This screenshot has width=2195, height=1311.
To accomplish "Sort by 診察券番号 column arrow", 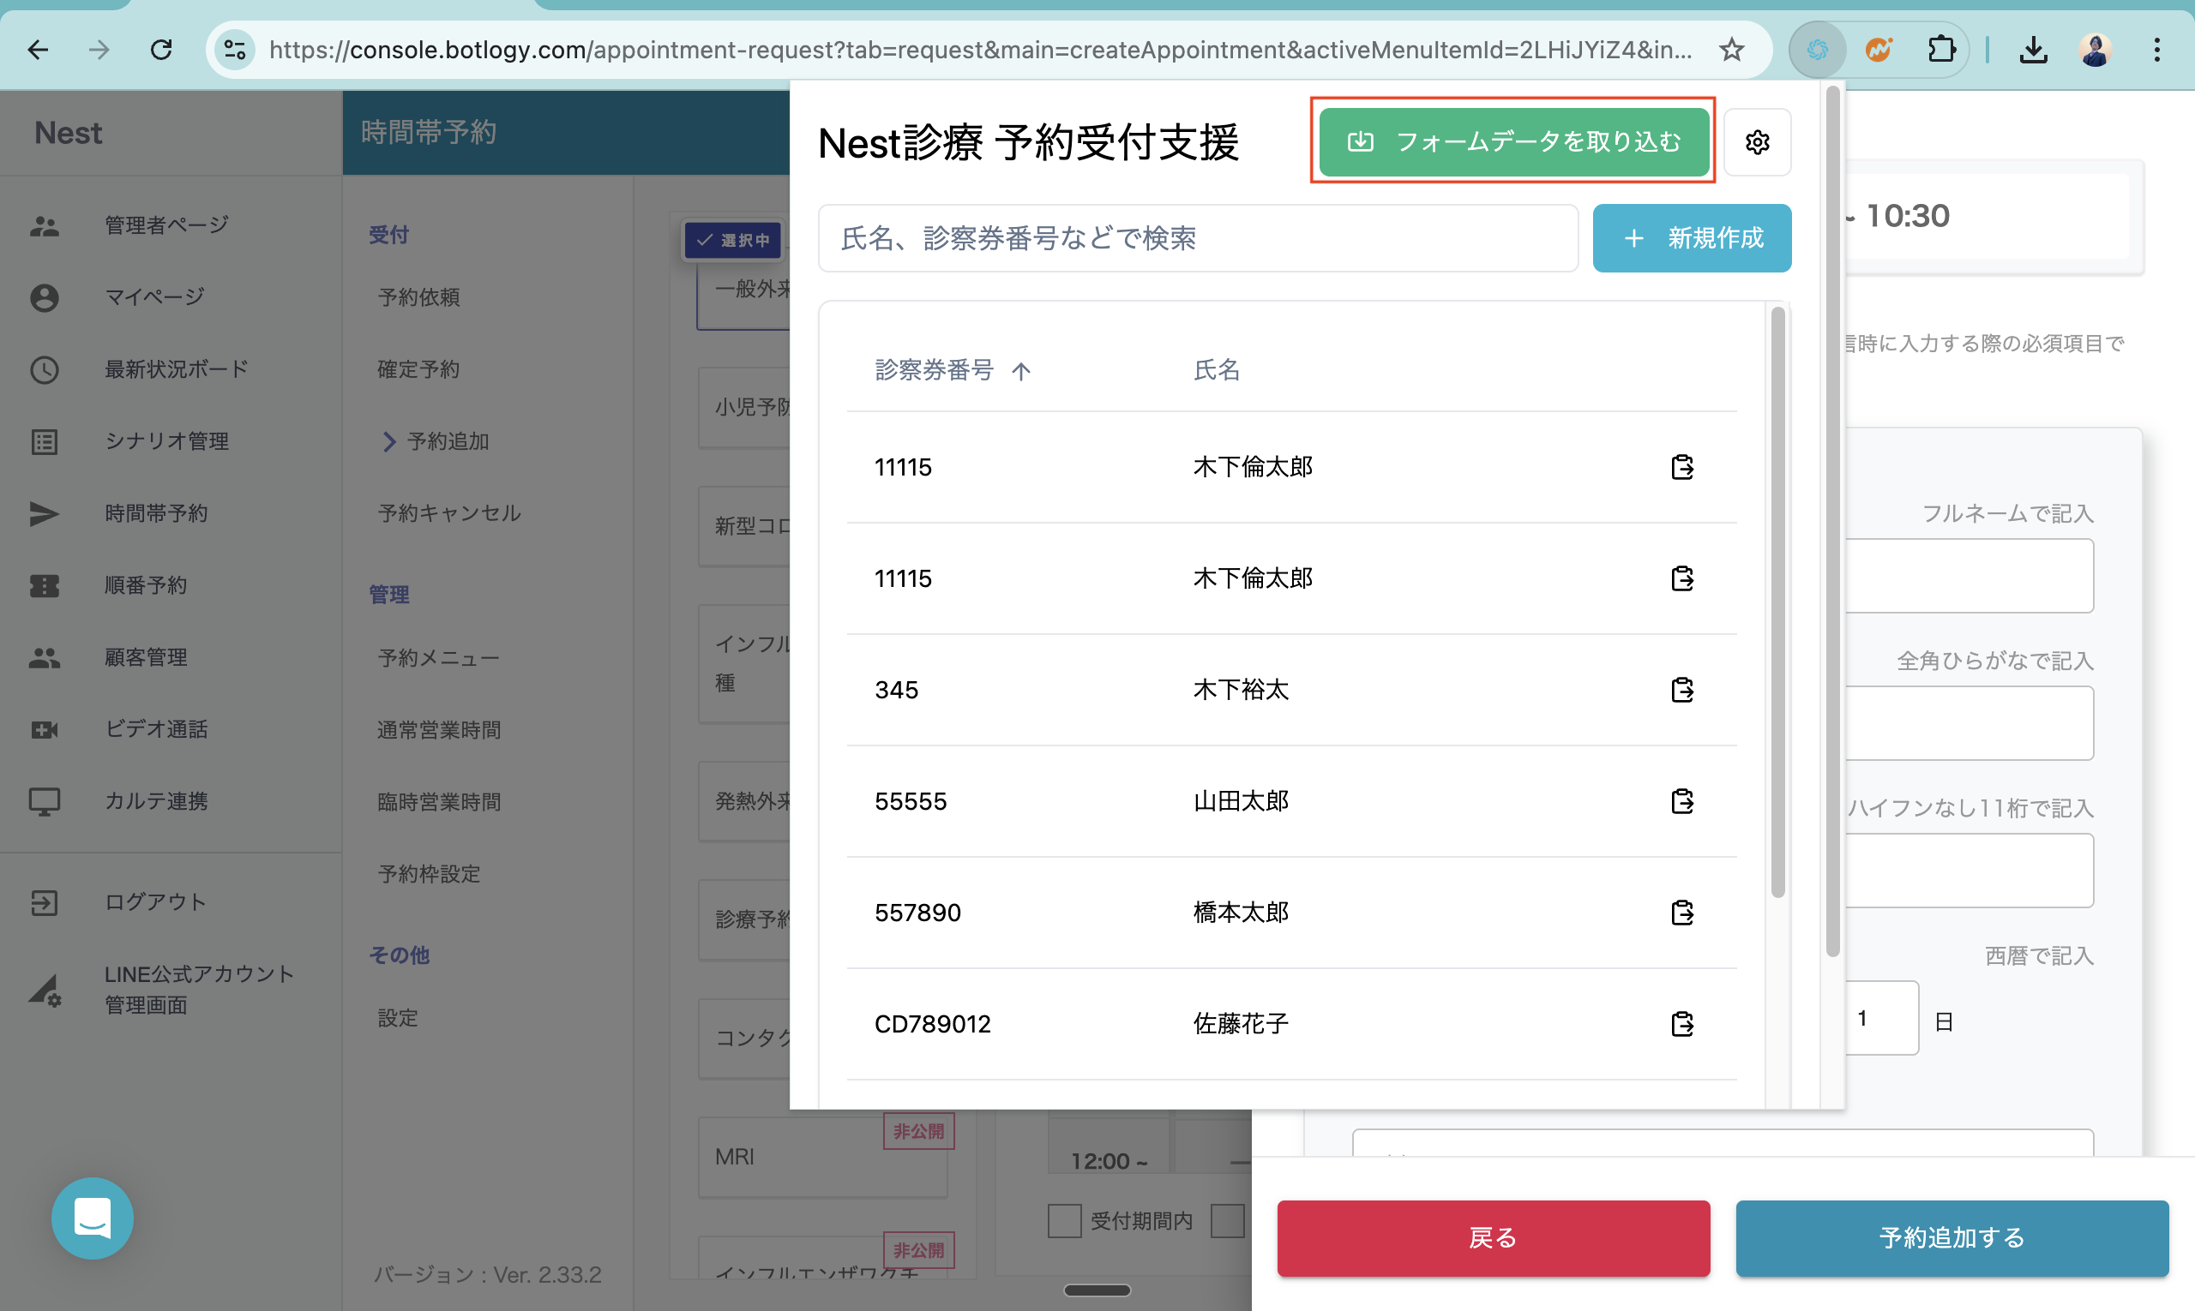I will coord(1021,371).
